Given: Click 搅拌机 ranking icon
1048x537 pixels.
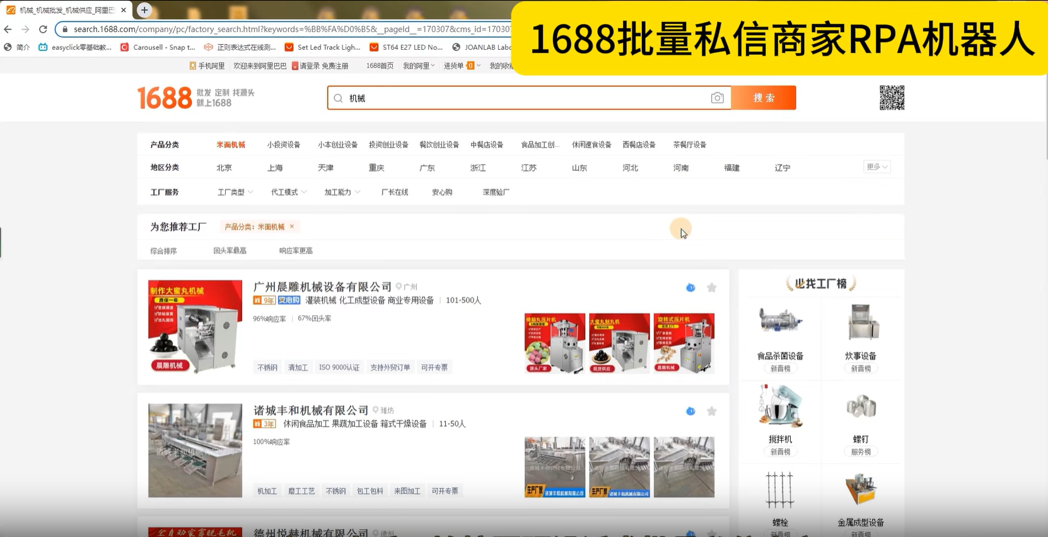Looking at the screenshot, I should pyautogui.click(x=780, y=407).
